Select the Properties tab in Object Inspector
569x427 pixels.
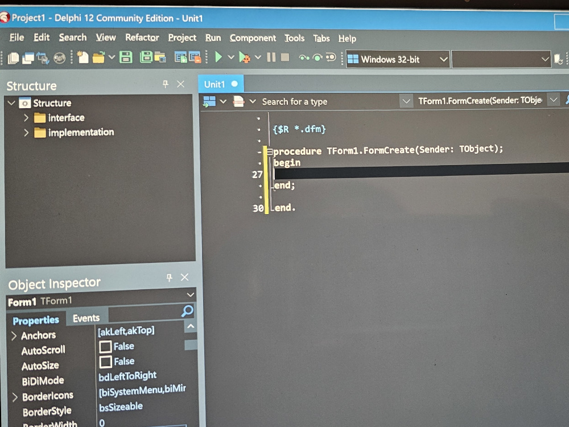tap(35, 320)
